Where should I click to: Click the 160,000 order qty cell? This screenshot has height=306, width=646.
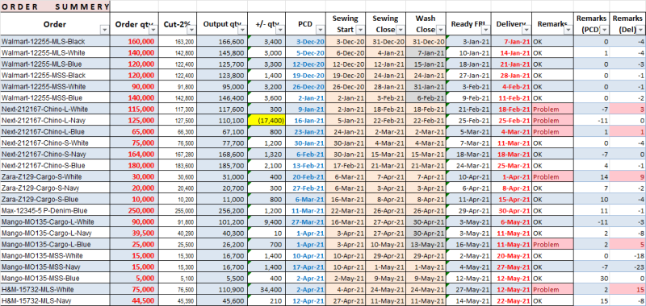(x=134, y=42)
